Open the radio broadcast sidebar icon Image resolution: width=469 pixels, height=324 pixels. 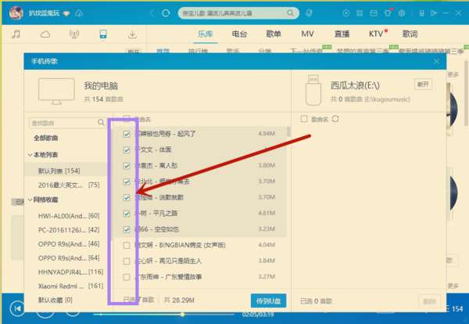tap(74, 34)
